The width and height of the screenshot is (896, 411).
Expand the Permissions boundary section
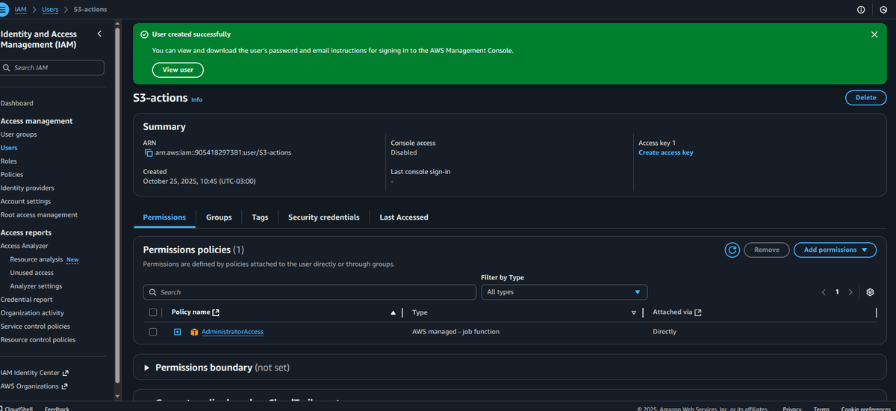[147, 368]
